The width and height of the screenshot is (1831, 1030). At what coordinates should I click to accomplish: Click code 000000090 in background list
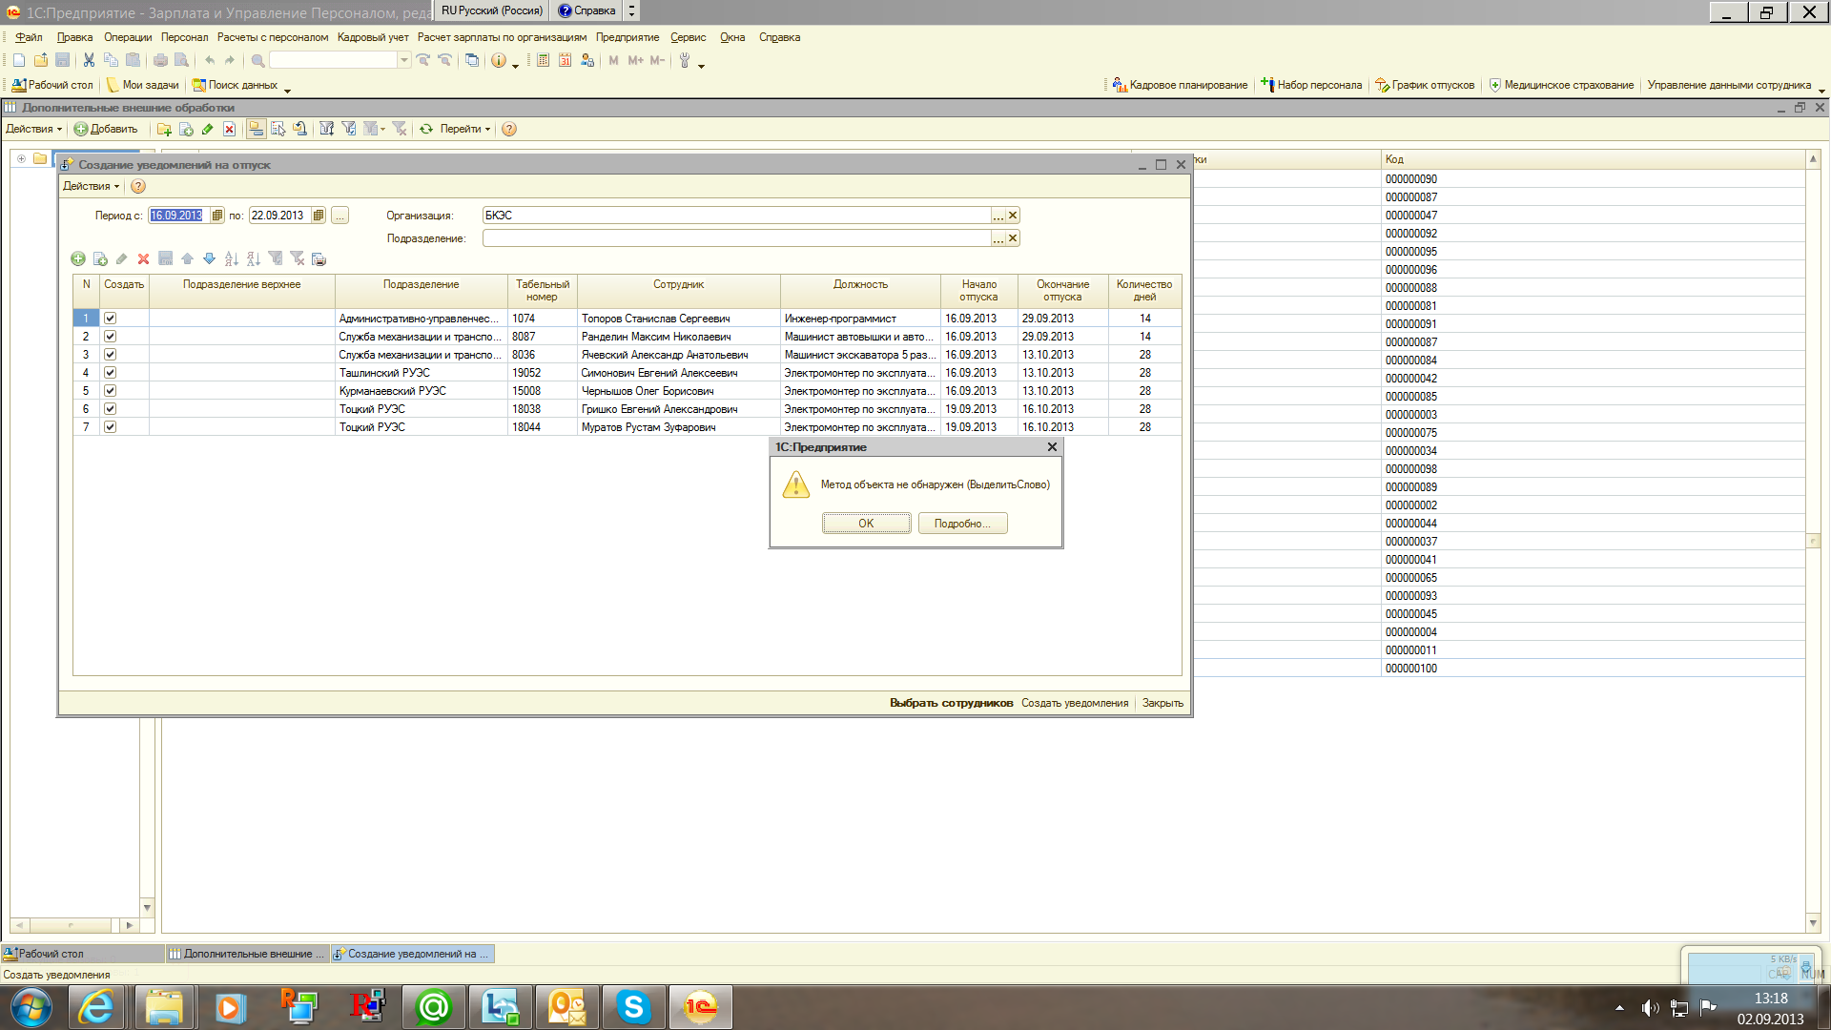pyautogui.click(x=1410, y=179)
